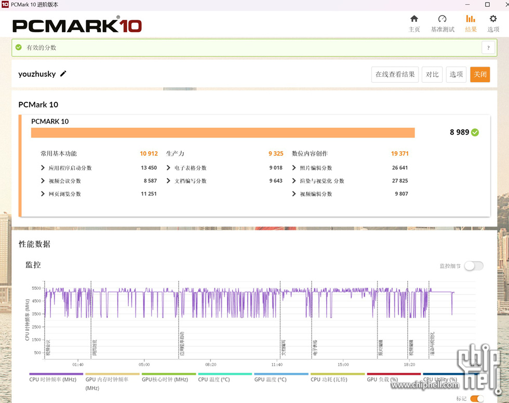Click the score value 11 251

tap(149, 194)
